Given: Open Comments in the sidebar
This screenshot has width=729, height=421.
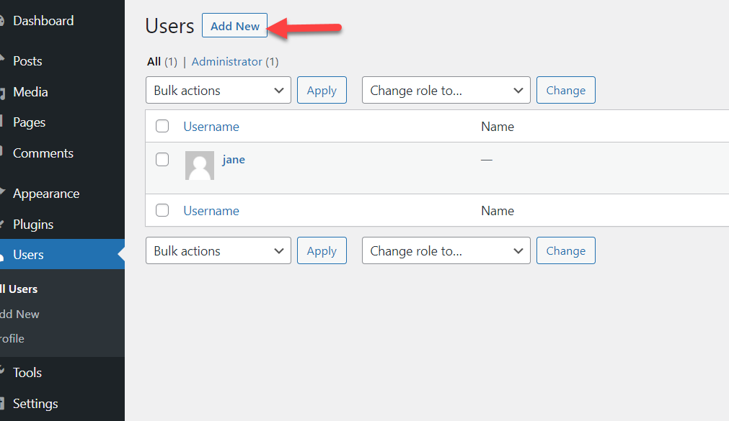Looking at the screenshot, I should pos(43,153).
